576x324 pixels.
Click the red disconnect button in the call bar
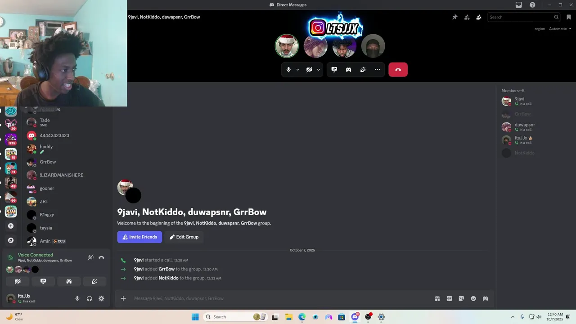[x=398, y=70]
